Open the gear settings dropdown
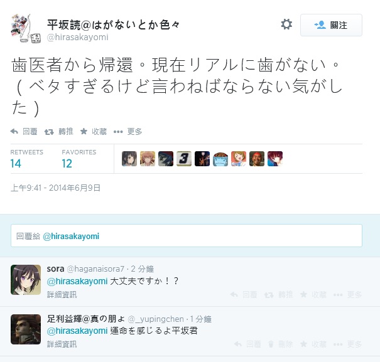This screenshot has width=380, height=362. (x=286, y=24)
